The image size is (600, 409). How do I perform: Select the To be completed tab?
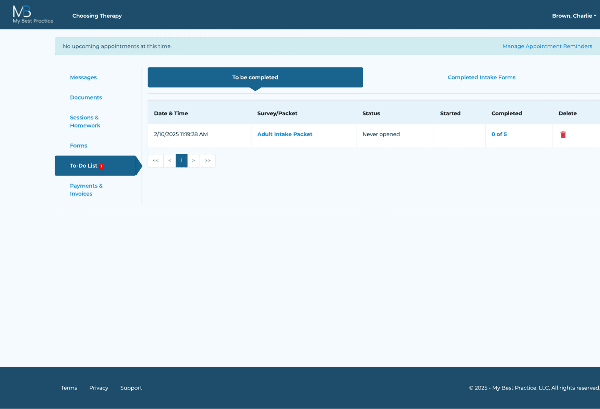(x=255, y=77)
